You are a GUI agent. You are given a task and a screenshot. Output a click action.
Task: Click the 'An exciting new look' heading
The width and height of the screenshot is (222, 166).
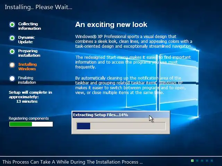[x=111, y=25]
